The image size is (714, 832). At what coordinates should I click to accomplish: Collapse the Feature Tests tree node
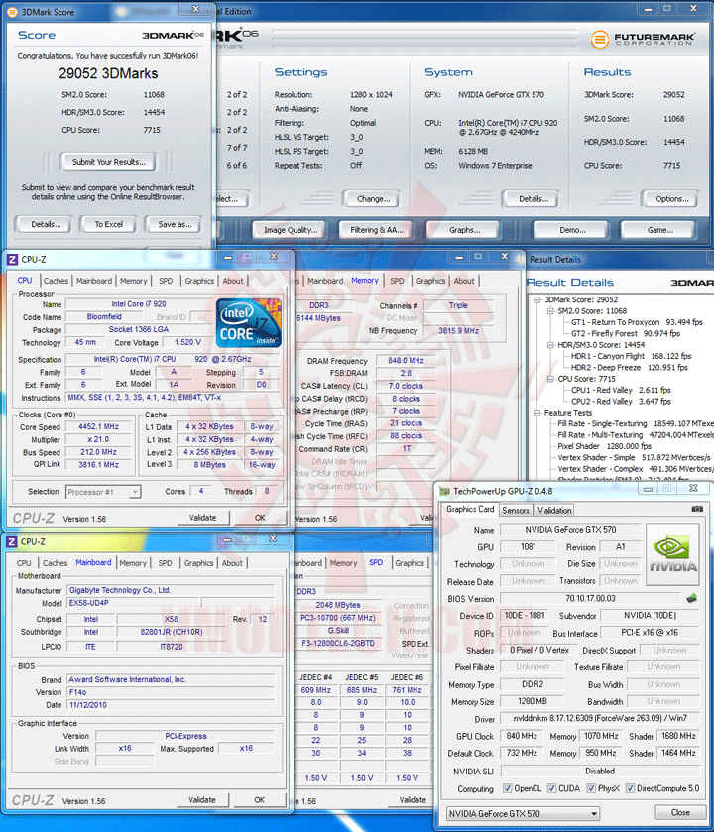click(537, 413)
